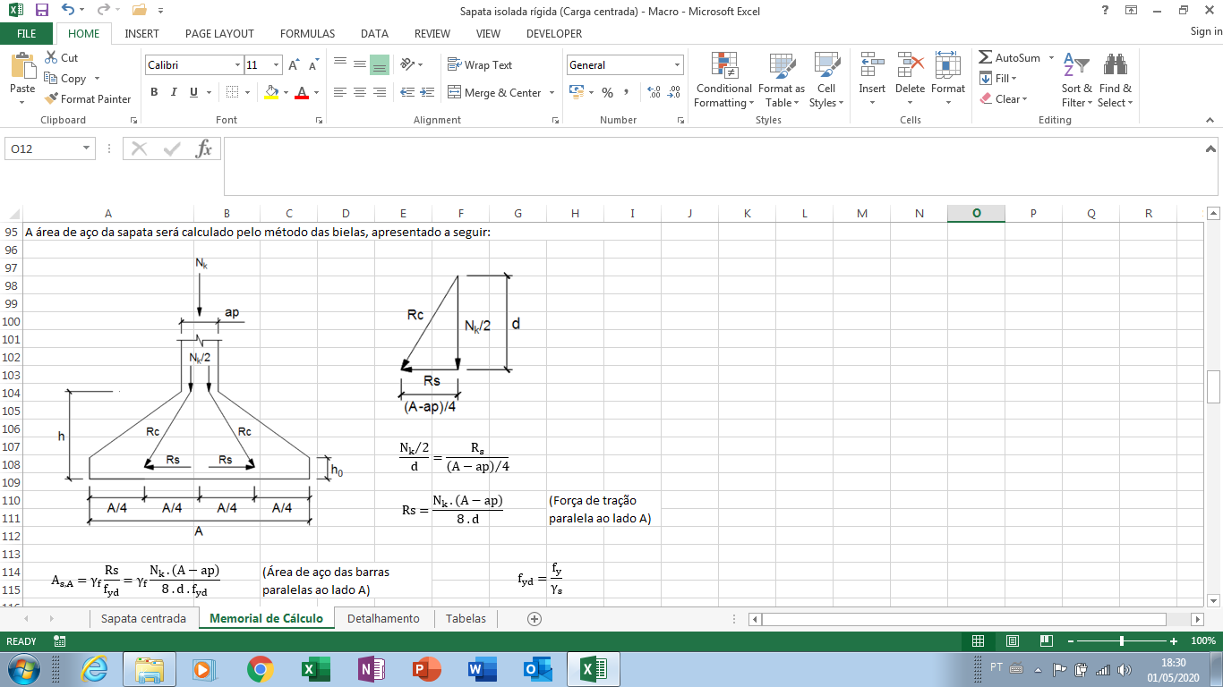This screenshot has width=1223, height=687.
Task: Click the Save icon in Quick Access Toolbar
Action: (41, 11)
